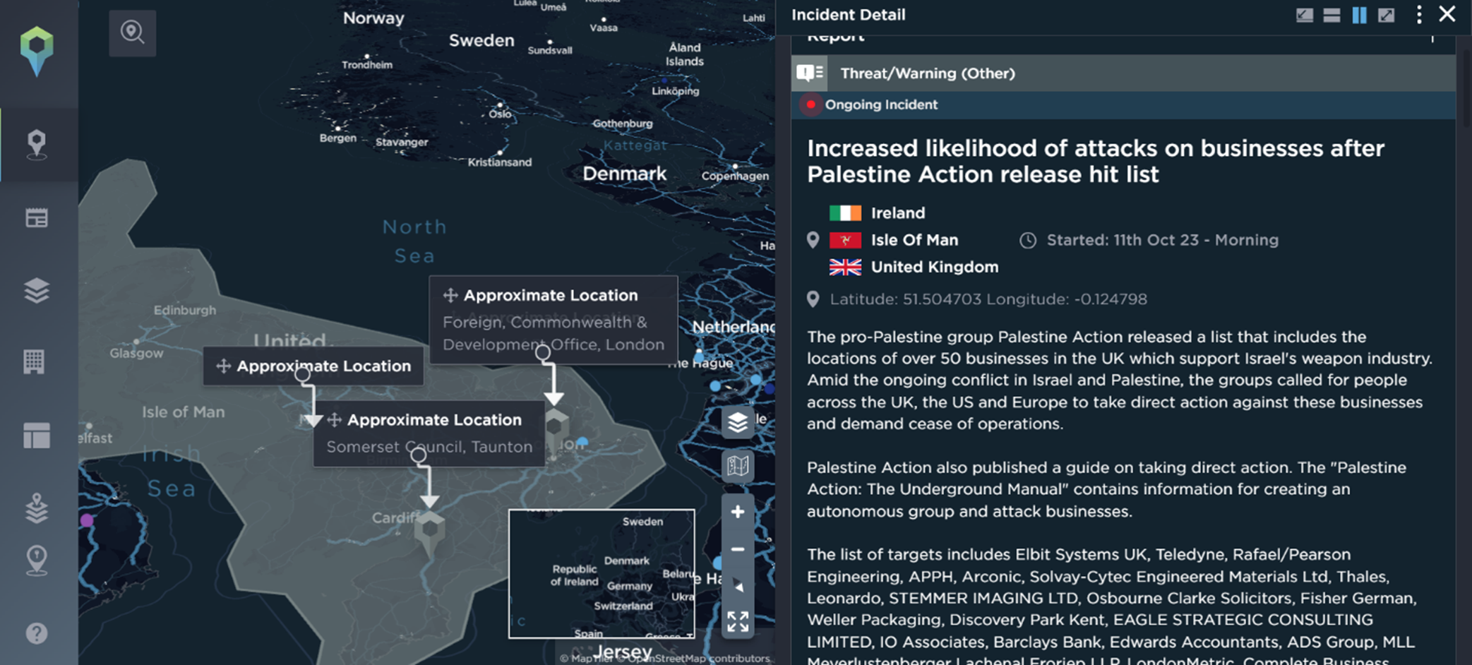
Task: Click the Somerset Council, Taunton location label
Action: click(429, 446)
